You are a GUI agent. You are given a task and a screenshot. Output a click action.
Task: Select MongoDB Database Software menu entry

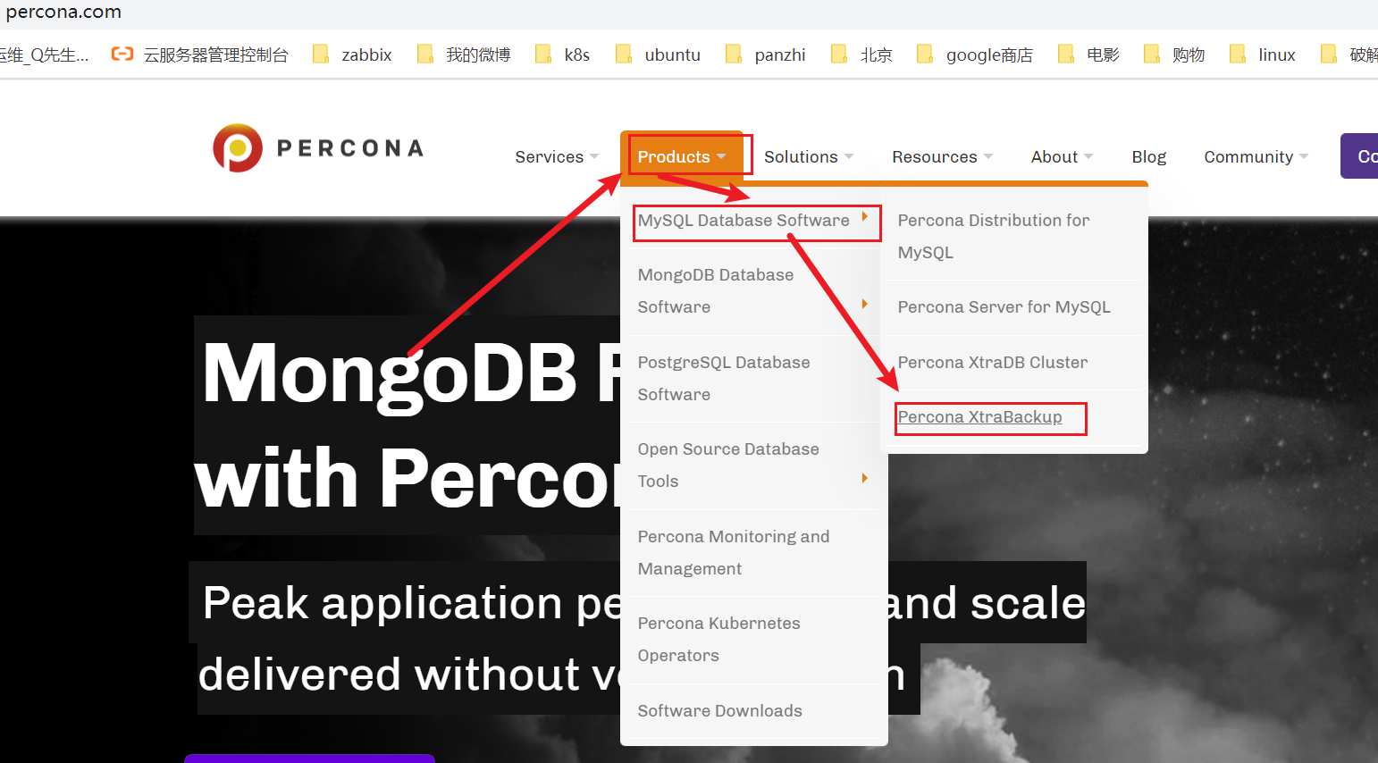point(716,290)
